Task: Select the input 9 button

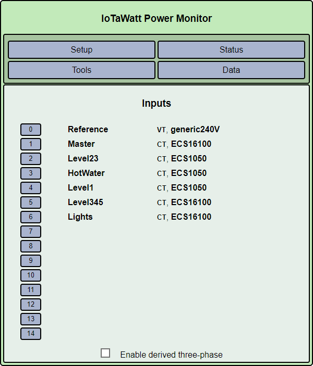Action: pyautogui.click(x=31, y=261)
